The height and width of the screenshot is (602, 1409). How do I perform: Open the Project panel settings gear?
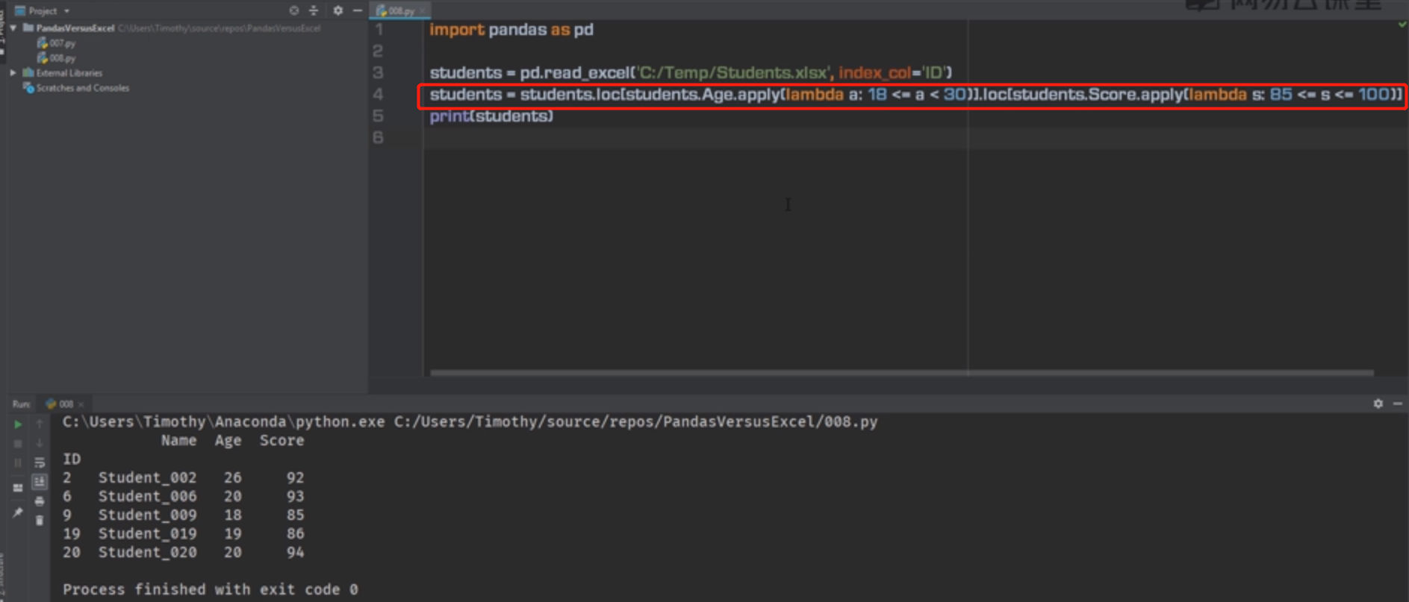point(338,10)
